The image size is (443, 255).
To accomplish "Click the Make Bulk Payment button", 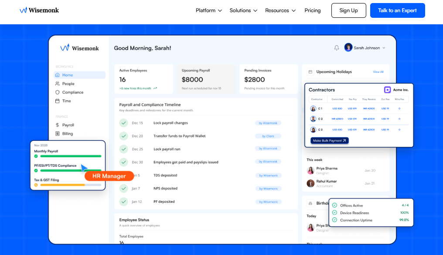I will coord(329,140).
